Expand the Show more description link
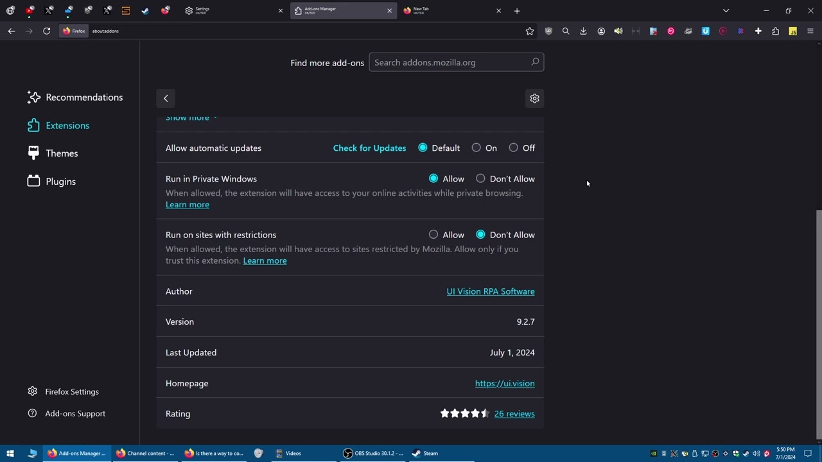Image resolution: width=822 pixels, height=462 pixels. pyautogui.click(x=191, y=118)
